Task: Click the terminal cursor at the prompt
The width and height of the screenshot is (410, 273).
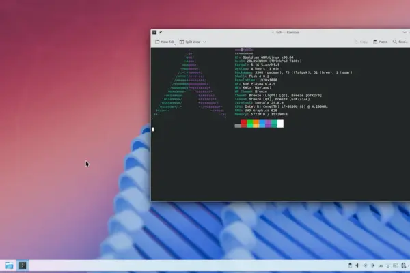Action: pos(153,129)
